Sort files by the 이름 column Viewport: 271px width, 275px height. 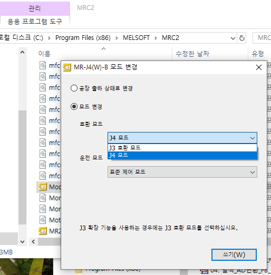(44, 54)
